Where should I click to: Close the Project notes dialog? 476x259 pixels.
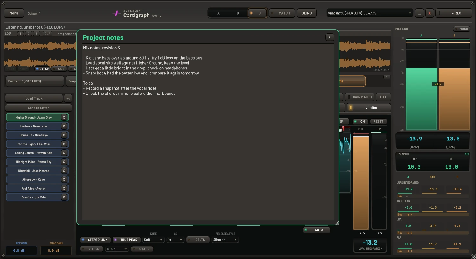click(329, 37)
